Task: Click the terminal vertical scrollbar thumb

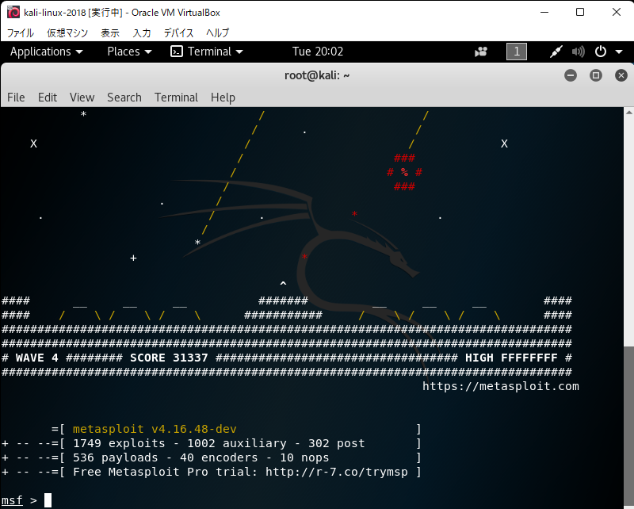Action: [x=628, y=427]
